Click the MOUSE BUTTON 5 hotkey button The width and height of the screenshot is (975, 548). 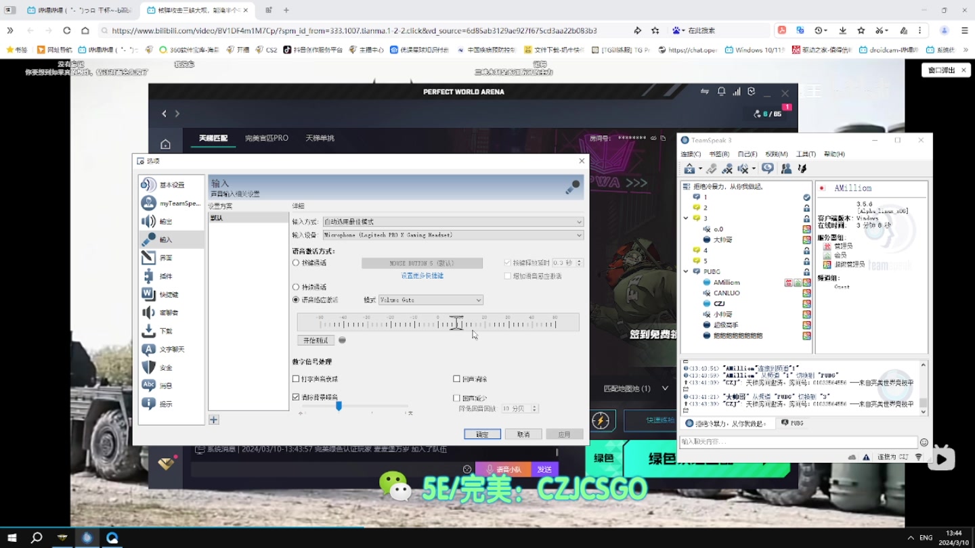(422, 263)
